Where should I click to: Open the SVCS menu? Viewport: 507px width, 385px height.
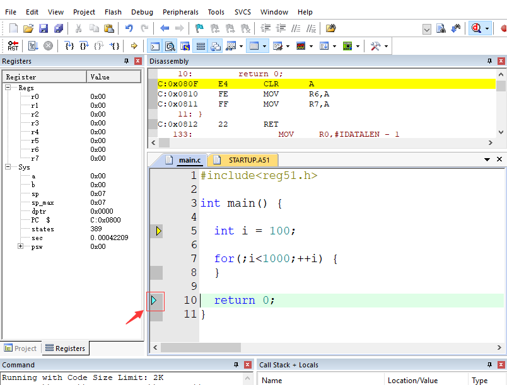click(243, 12)
